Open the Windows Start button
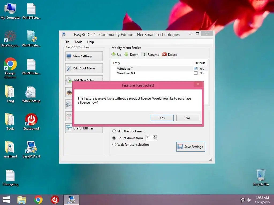The height and width of the screenshot is (205, 274). [6, 200]
